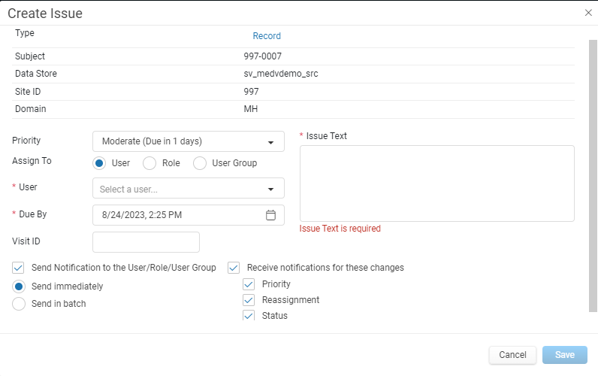Click the Cancel button

[x=512, y=355]
